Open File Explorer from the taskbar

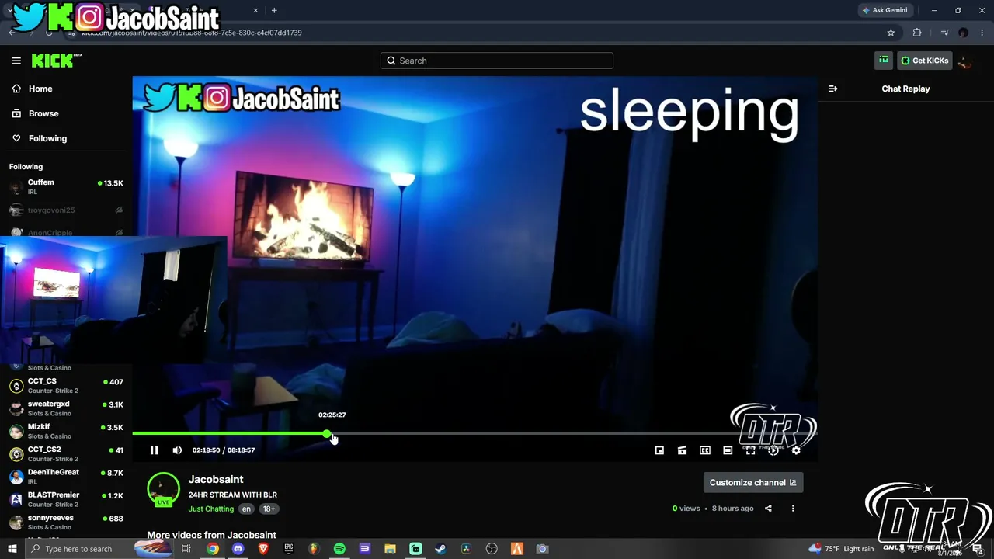[390, 549]
